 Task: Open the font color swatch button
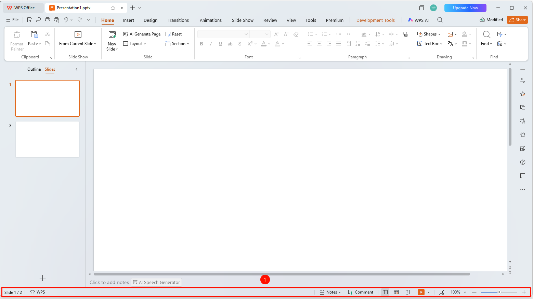point(264,44)
